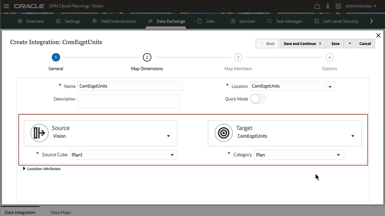This screenshot has height=216, width=385.
Task: Open the hamburger navigator menu
Action: point(6,6)
